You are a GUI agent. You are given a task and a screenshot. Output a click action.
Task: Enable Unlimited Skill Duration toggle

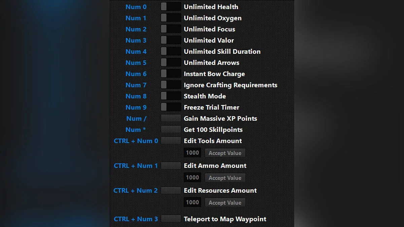171,51
